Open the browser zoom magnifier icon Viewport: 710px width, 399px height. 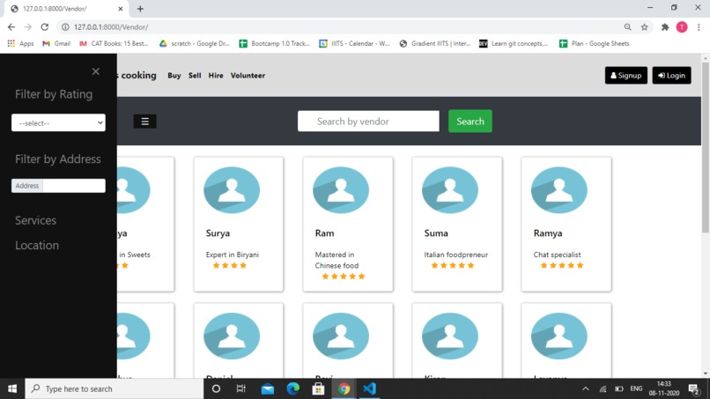click(x=627, y=27)
